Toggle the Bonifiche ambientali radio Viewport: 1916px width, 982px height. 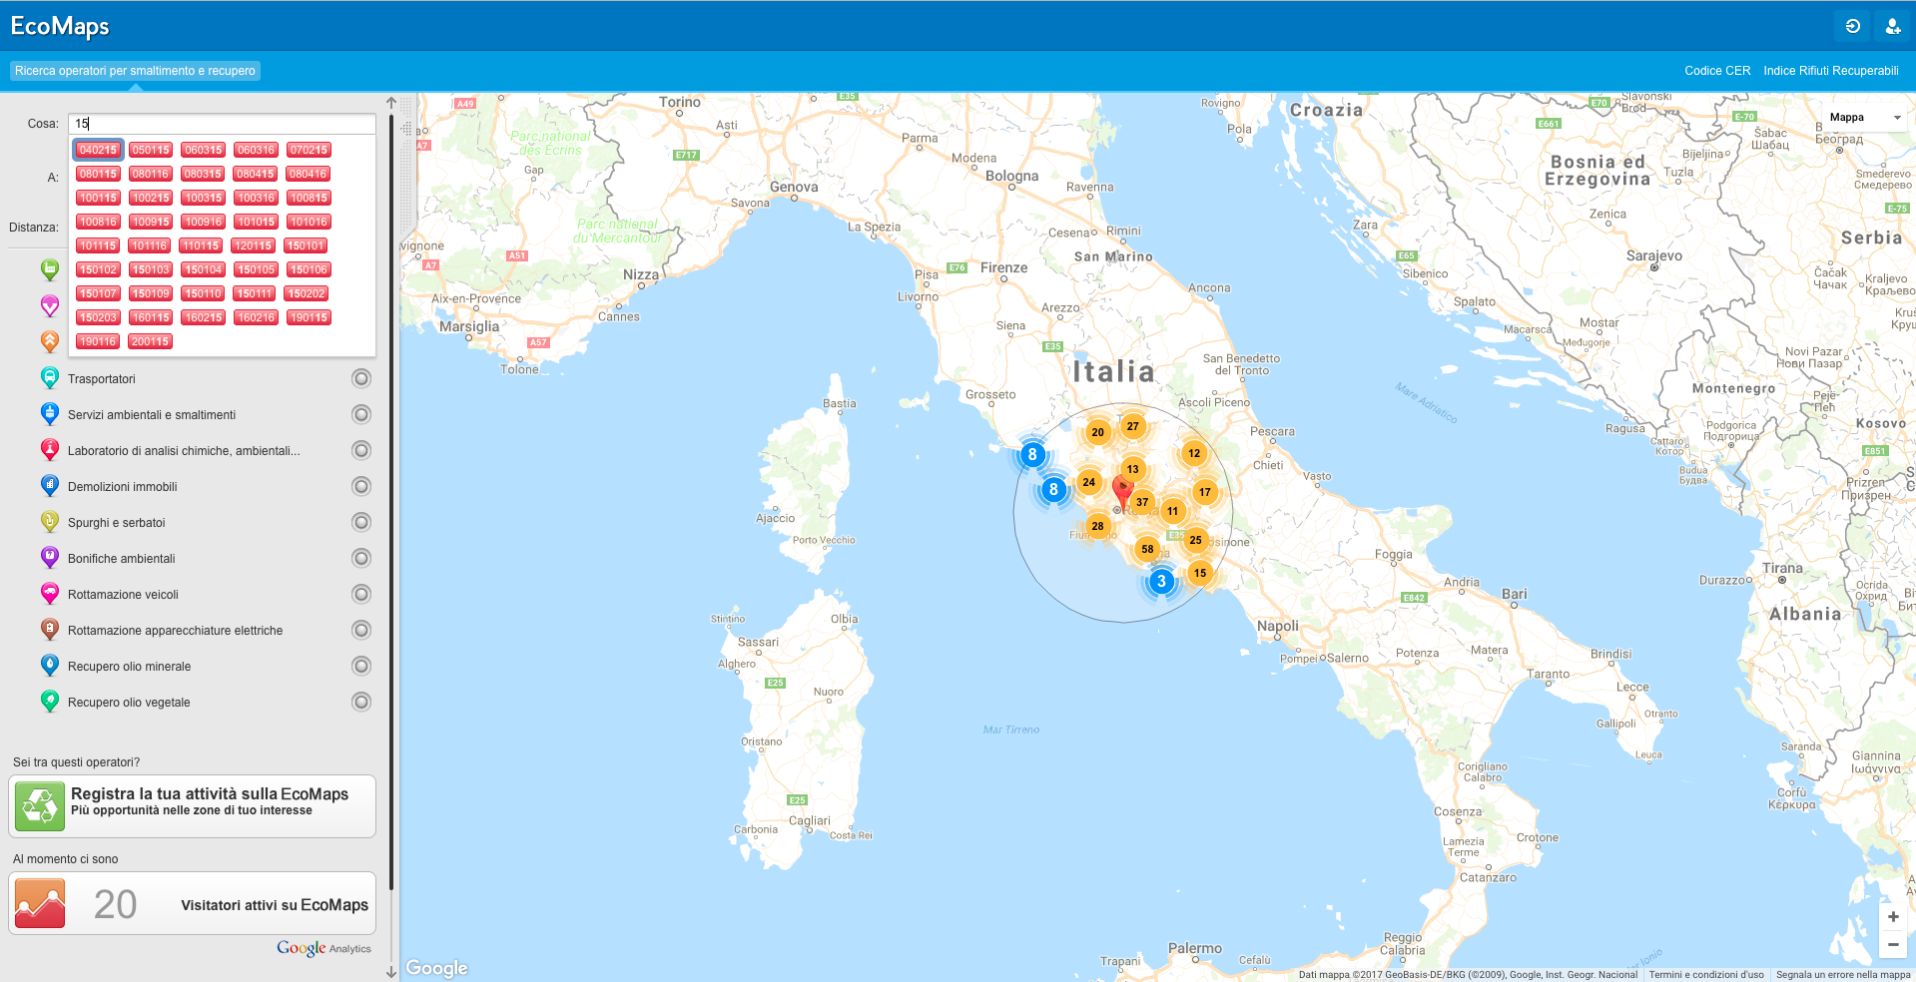[x=361, y=558]
